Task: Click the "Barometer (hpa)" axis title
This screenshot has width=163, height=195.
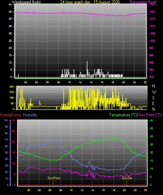Action: pyautogui.click(x=143, y=2)
